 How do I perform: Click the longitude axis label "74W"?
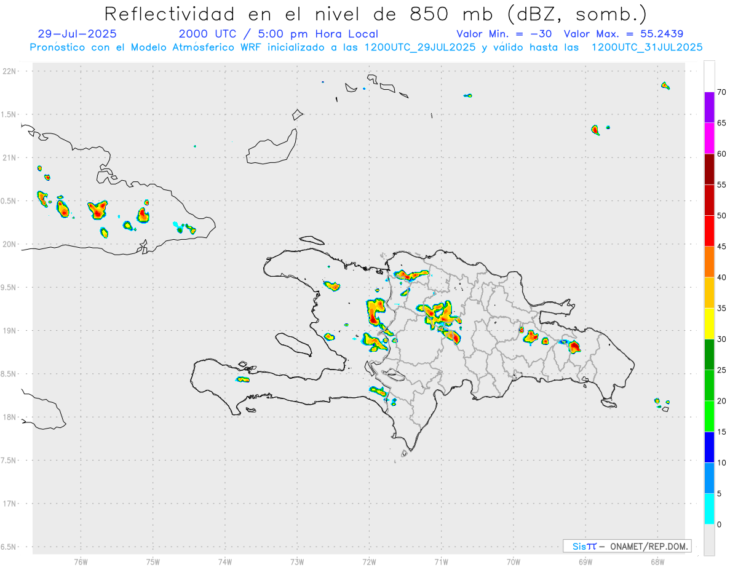point(225,562)
